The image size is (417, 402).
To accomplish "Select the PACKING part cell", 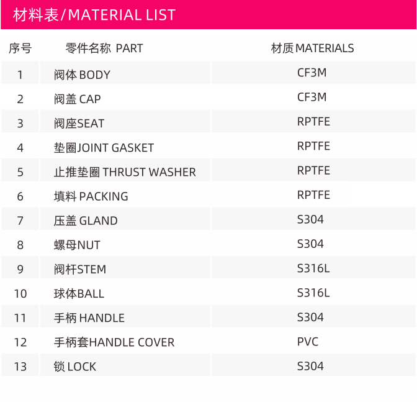I will 125,194.
